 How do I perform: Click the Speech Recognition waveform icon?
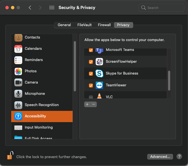(x=18, y=105)
